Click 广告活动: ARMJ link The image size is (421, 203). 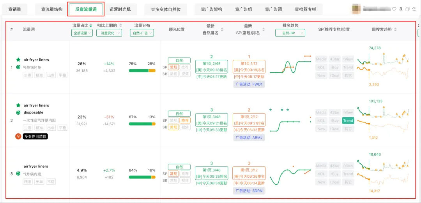click(249, 138)
